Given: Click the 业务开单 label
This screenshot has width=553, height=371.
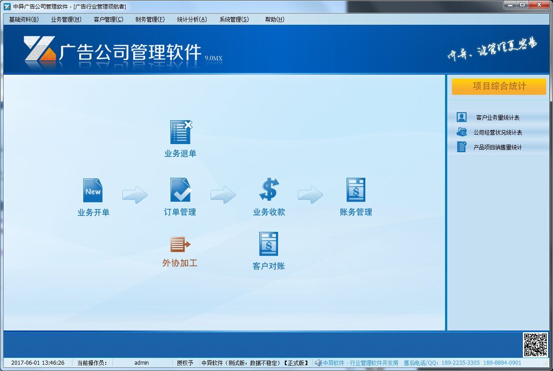Looking at the screenshot, I should pos(94,213).
